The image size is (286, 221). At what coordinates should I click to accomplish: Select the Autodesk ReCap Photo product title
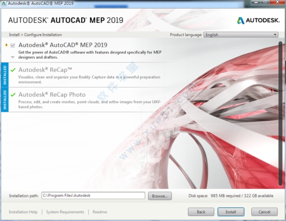coord(52,95)
